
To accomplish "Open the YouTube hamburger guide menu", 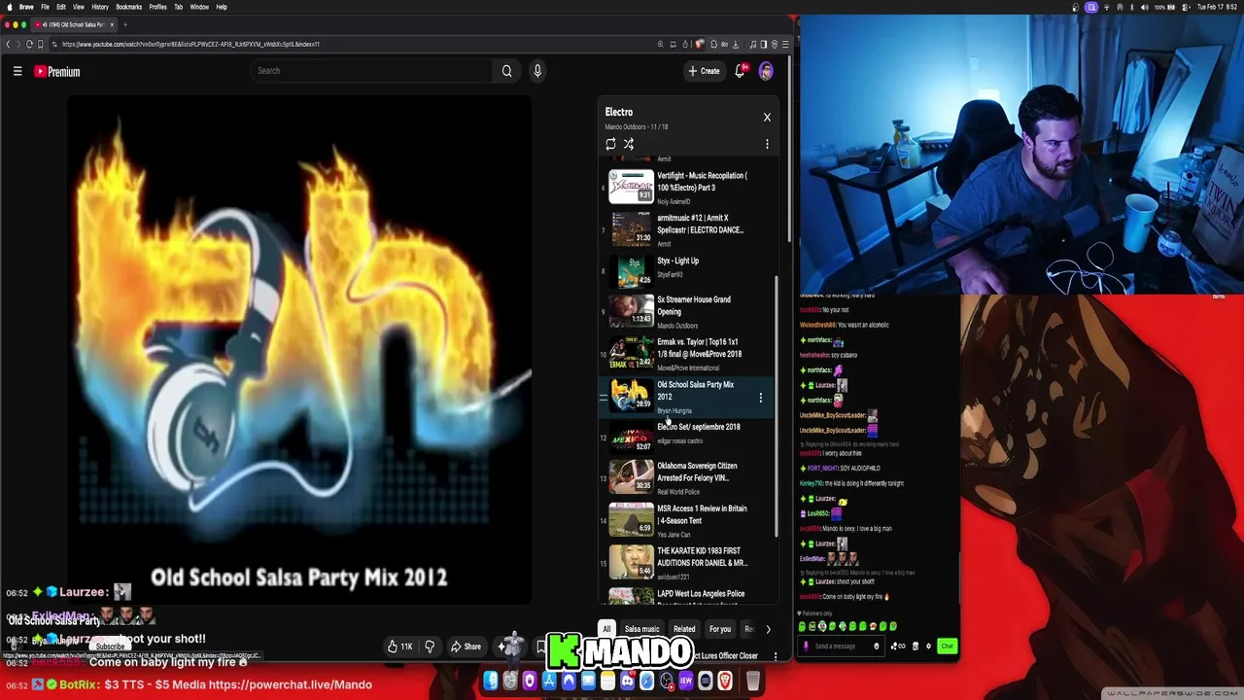I will [17, 71].
